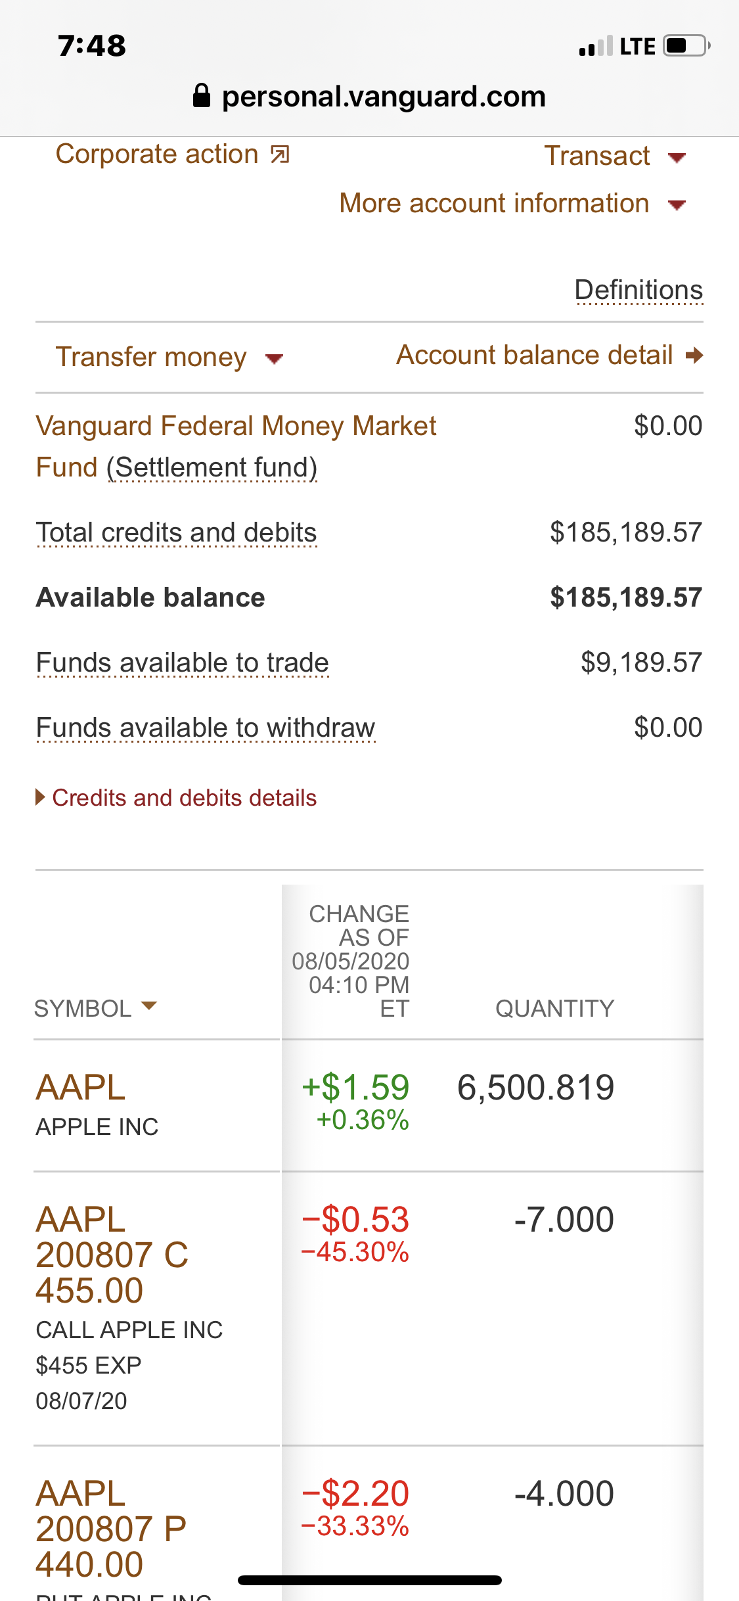The width and height of the screenshot is (739, 1601).
Task: Open AAPL 200807 C 455.00 call option
Action: pyautogui.click(x=112, y=1255)
